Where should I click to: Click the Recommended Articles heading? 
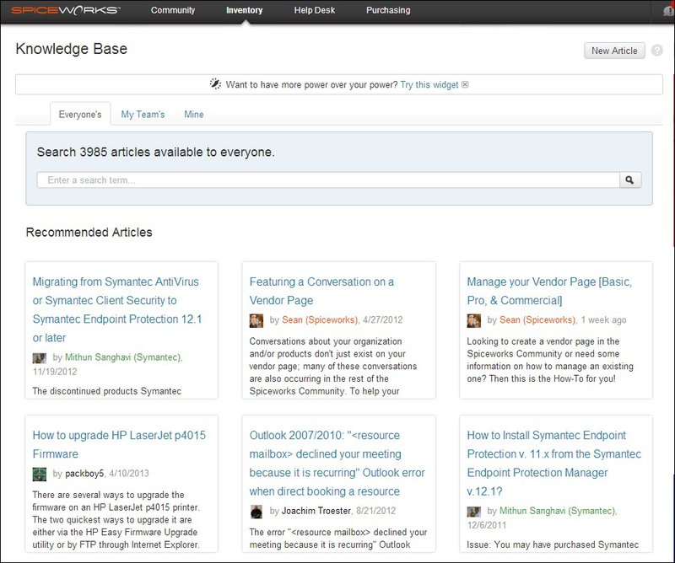89,233
